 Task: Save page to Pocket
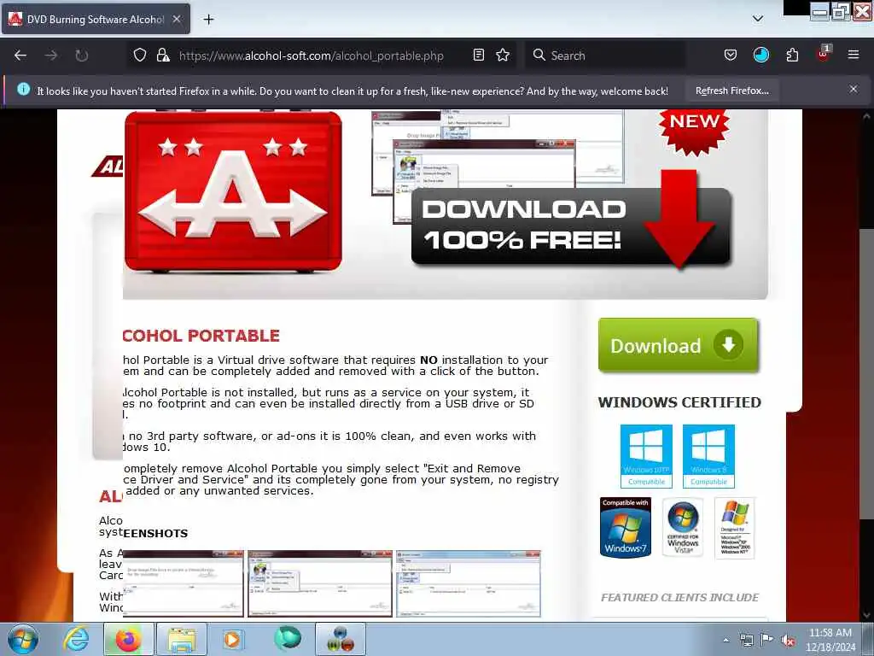coord(731,56)
